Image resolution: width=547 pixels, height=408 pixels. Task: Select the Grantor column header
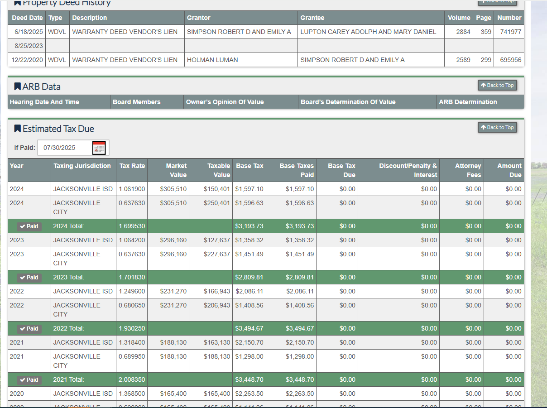pos(198,18)
